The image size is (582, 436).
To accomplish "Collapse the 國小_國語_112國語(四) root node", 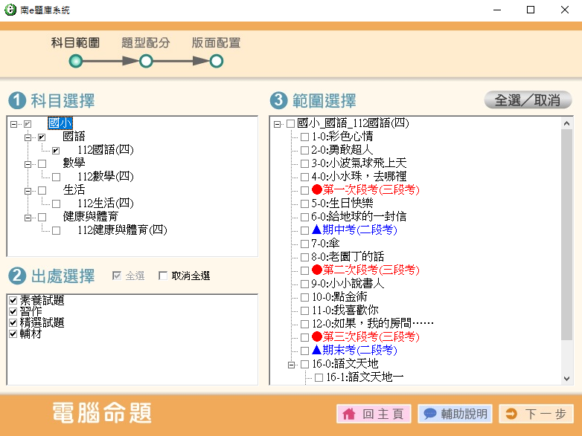I will (277, 124).
